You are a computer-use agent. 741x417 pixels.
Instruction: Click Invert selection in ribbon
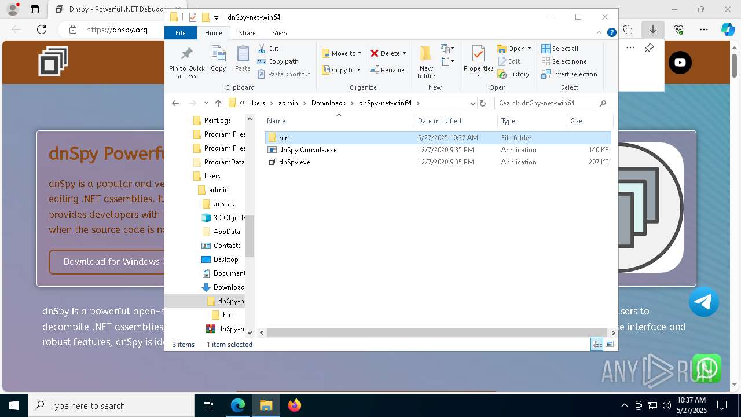pos(569,74)
